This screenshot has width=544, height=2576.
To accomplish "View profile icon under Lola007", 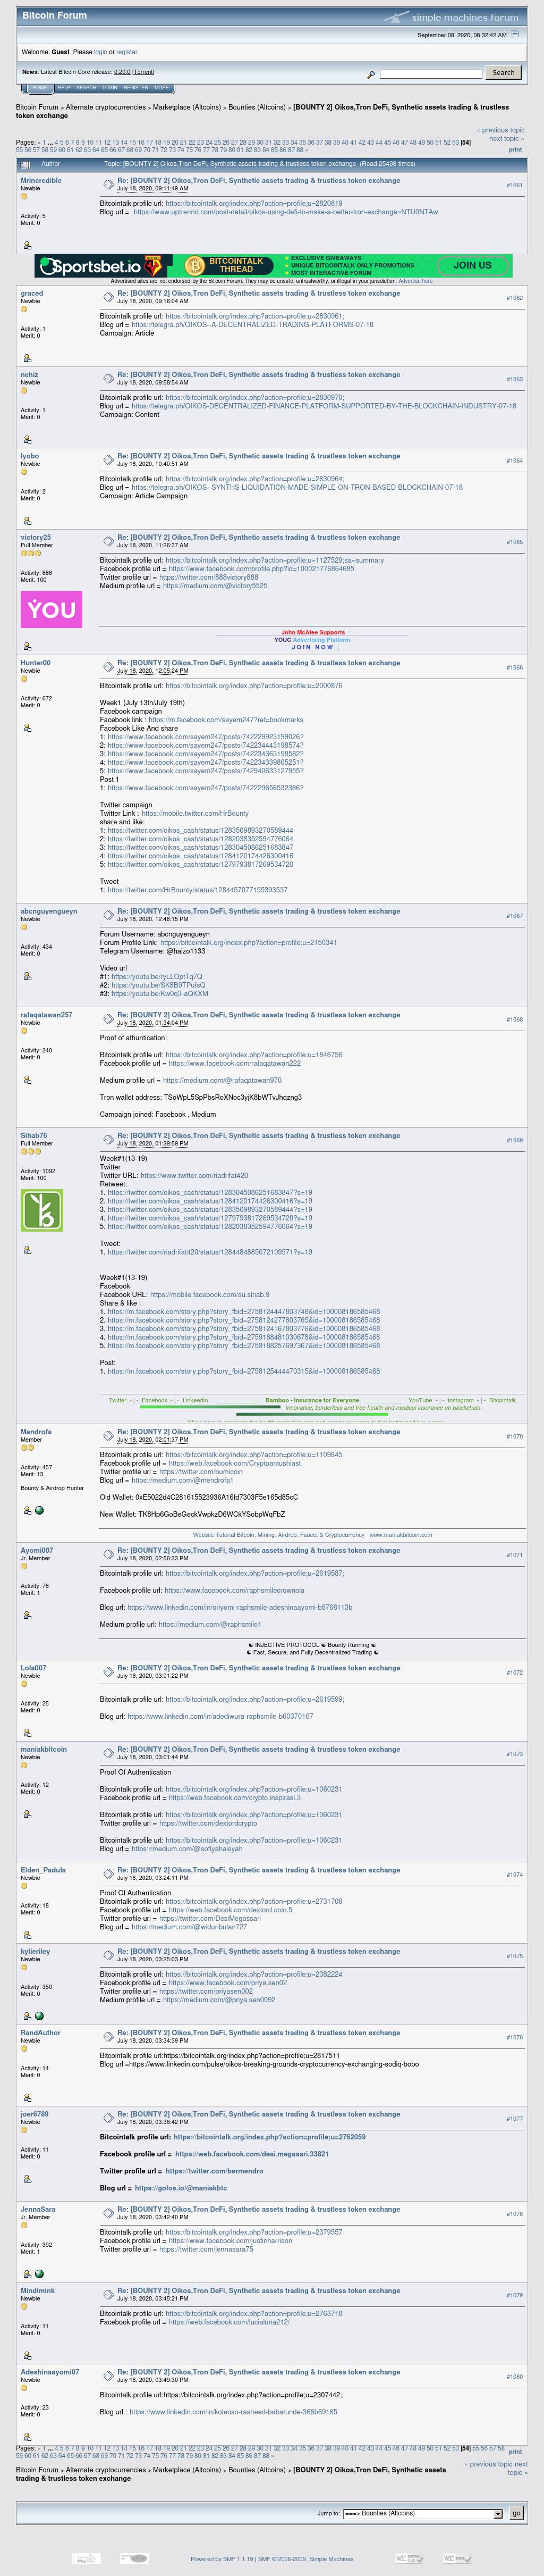I will pyautogui.click(x=27, y=1733).
